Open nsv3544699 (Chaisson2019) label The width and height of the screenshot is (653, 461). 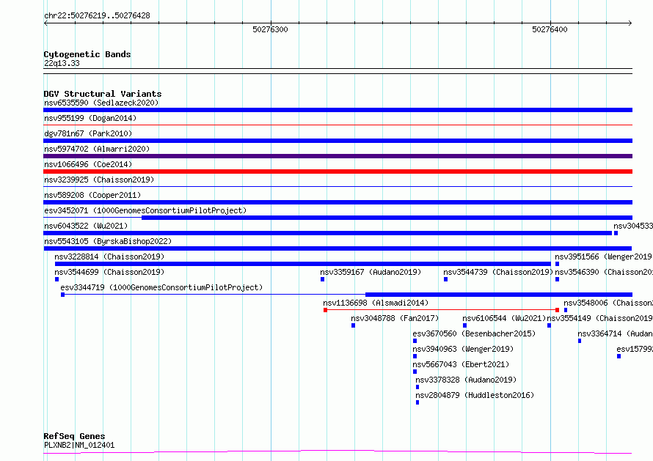(x=109, y=272)
